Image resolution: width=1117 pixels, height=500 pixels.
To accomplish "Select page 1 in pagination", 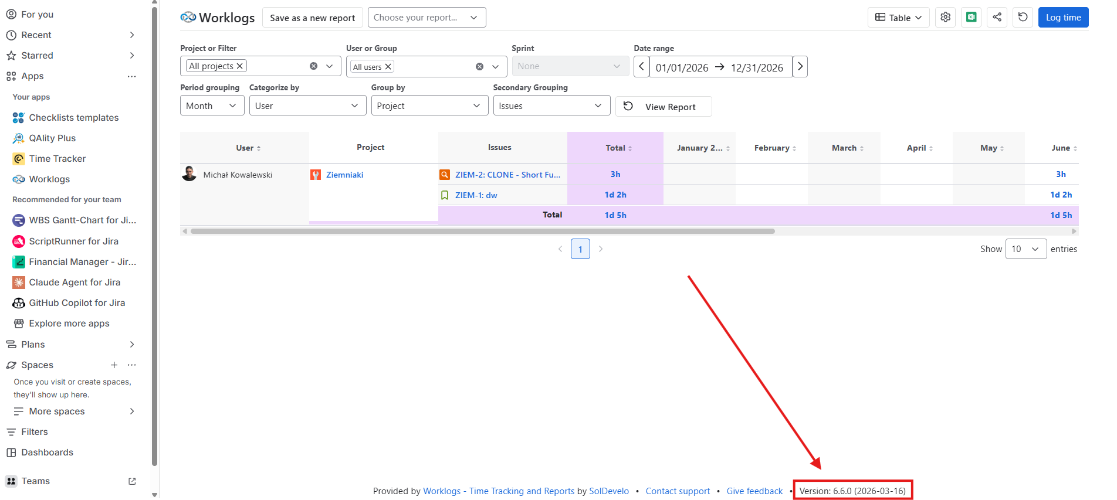I will (x=580, y=249).
